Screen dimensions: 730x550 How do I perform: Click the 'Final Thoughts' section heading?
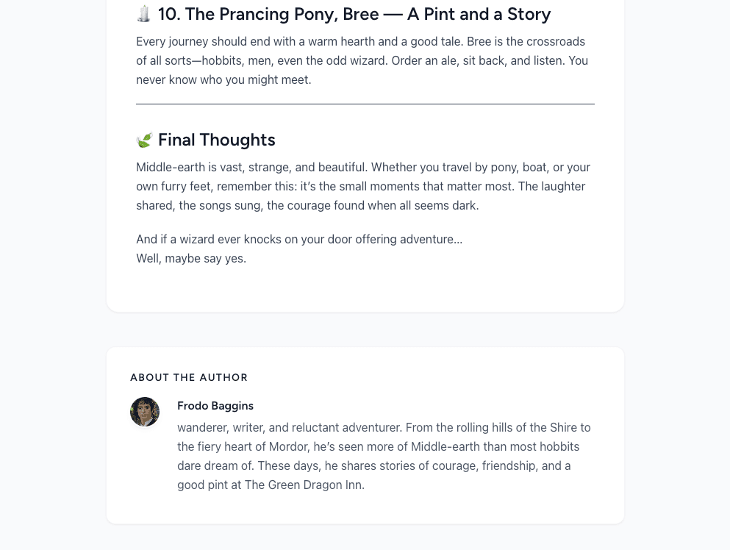coord(216,140)
